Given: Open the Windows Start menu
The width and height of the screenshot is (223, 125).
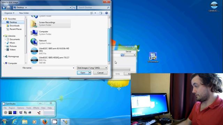Looking at the screenshot, I should (4, 122).
